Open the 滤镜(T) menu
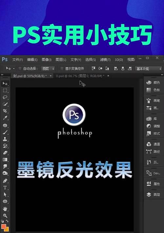The image size is (164, 233). click(105, 60)
